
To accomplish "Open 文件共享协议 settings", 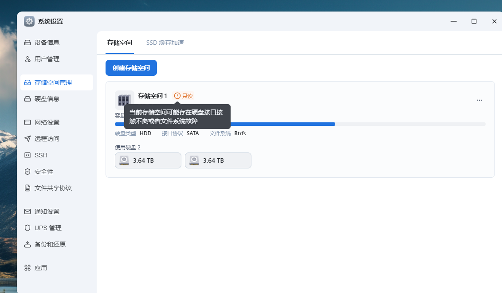I will tap(57, 188).
